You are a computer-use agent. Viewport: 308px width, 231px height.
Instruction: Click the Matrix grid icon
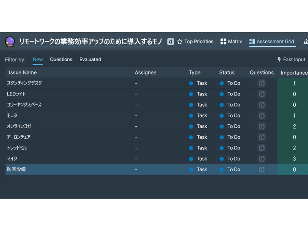(223, 42)
